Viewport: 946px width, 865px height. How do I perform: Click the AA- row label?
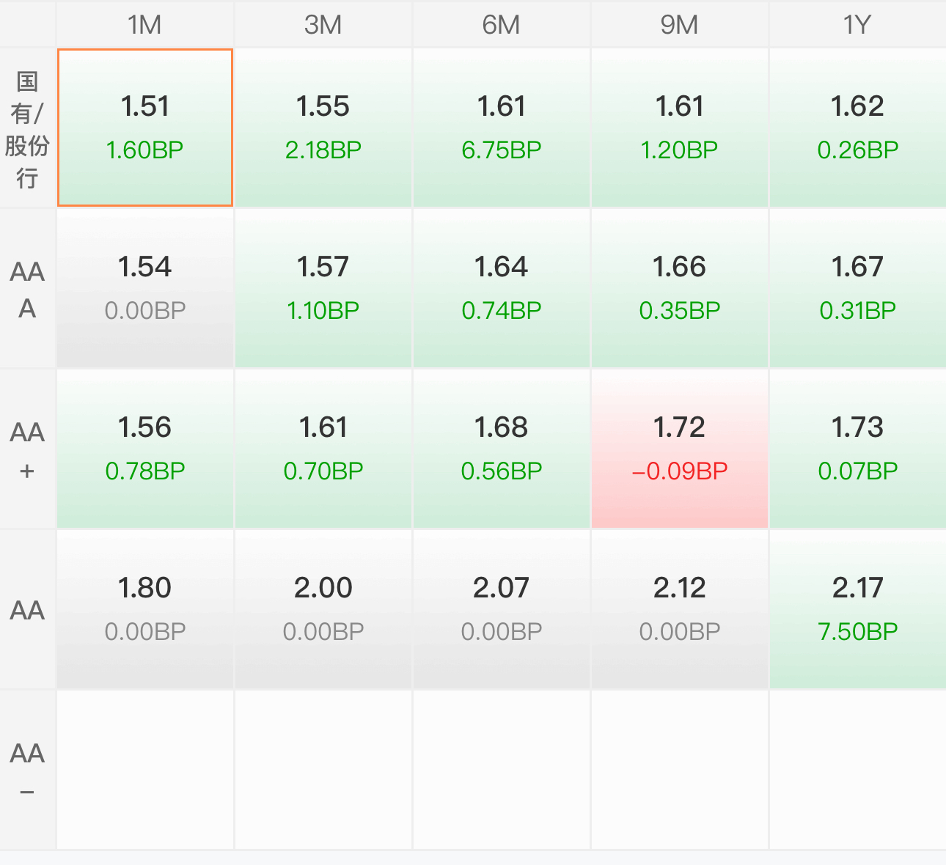tap(28, 770)
